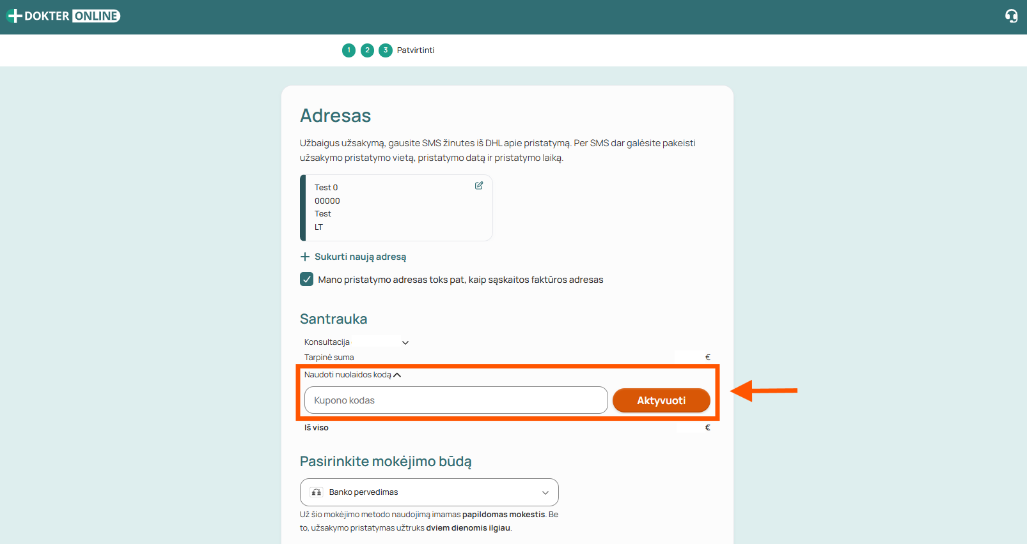The width and height of the screenshot is (1027, 544).
Task: Click the Dokter Online logo
Action: [63, 16]
